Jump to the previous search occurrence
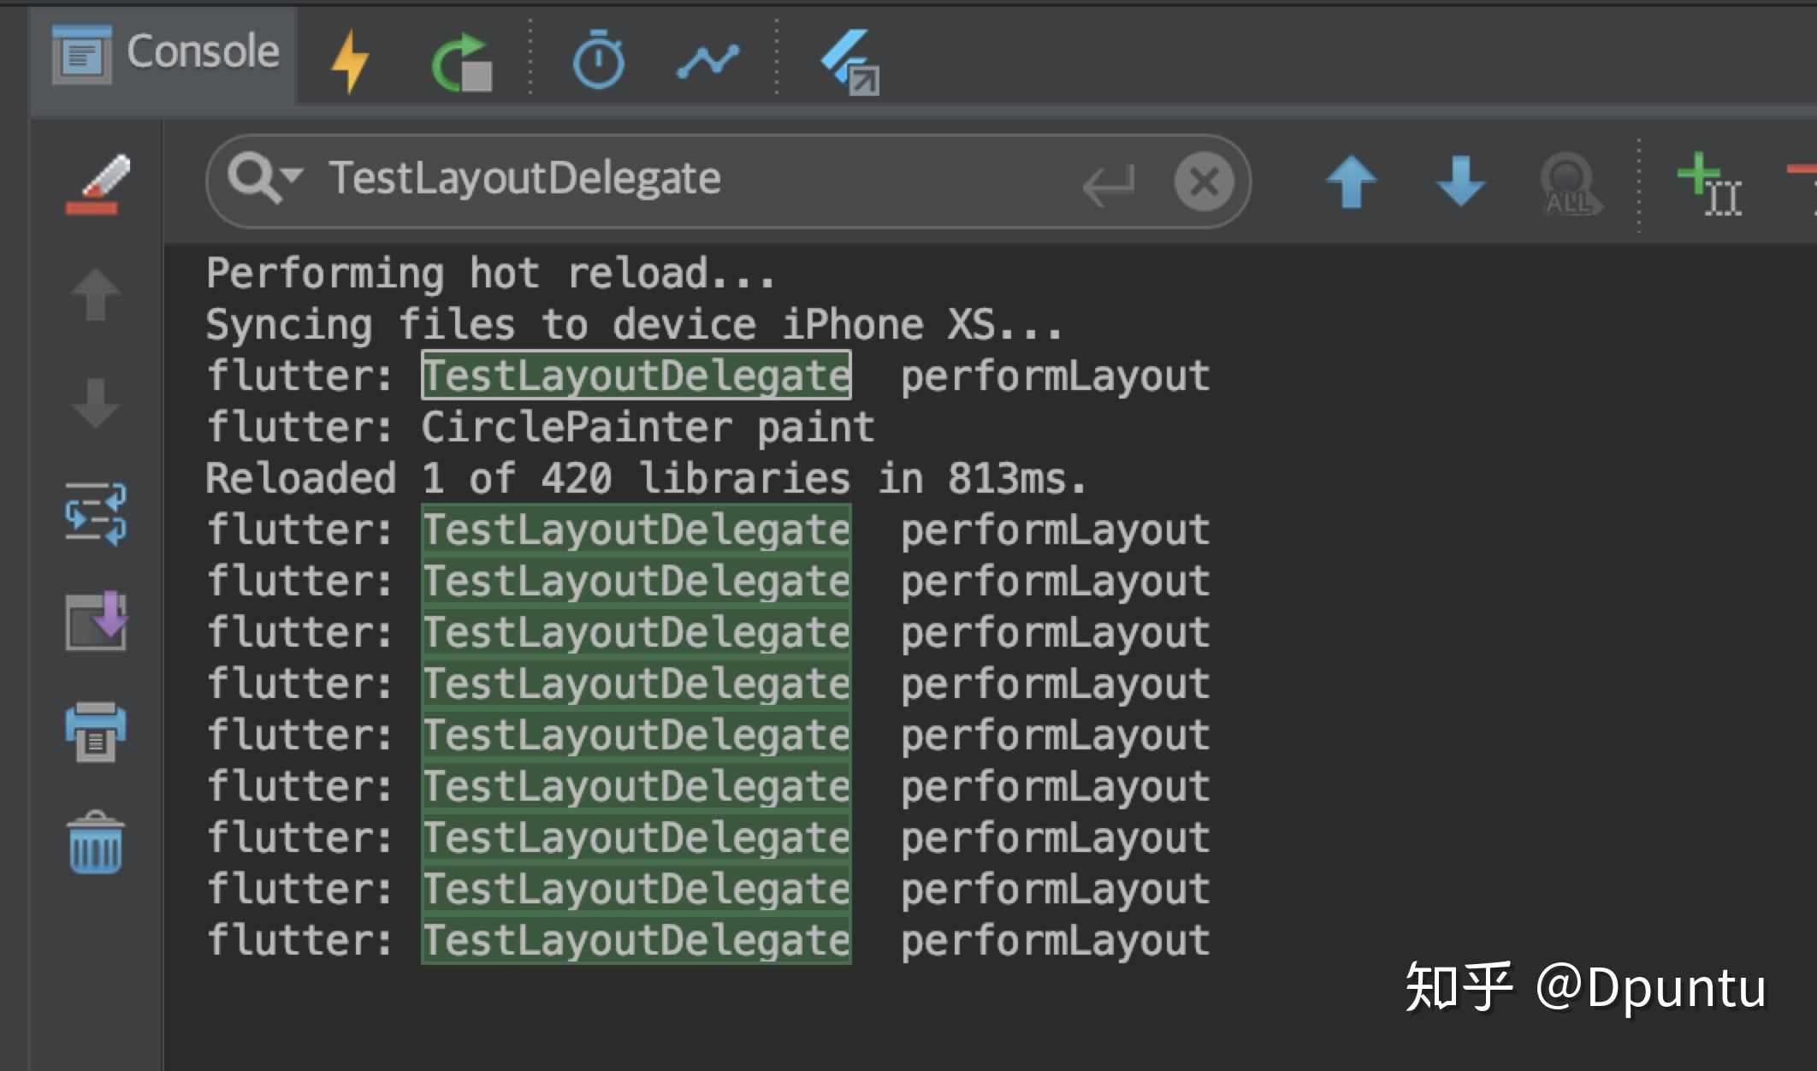This screenshot has width=1817, height=1071. click(x=1351, y=181)
